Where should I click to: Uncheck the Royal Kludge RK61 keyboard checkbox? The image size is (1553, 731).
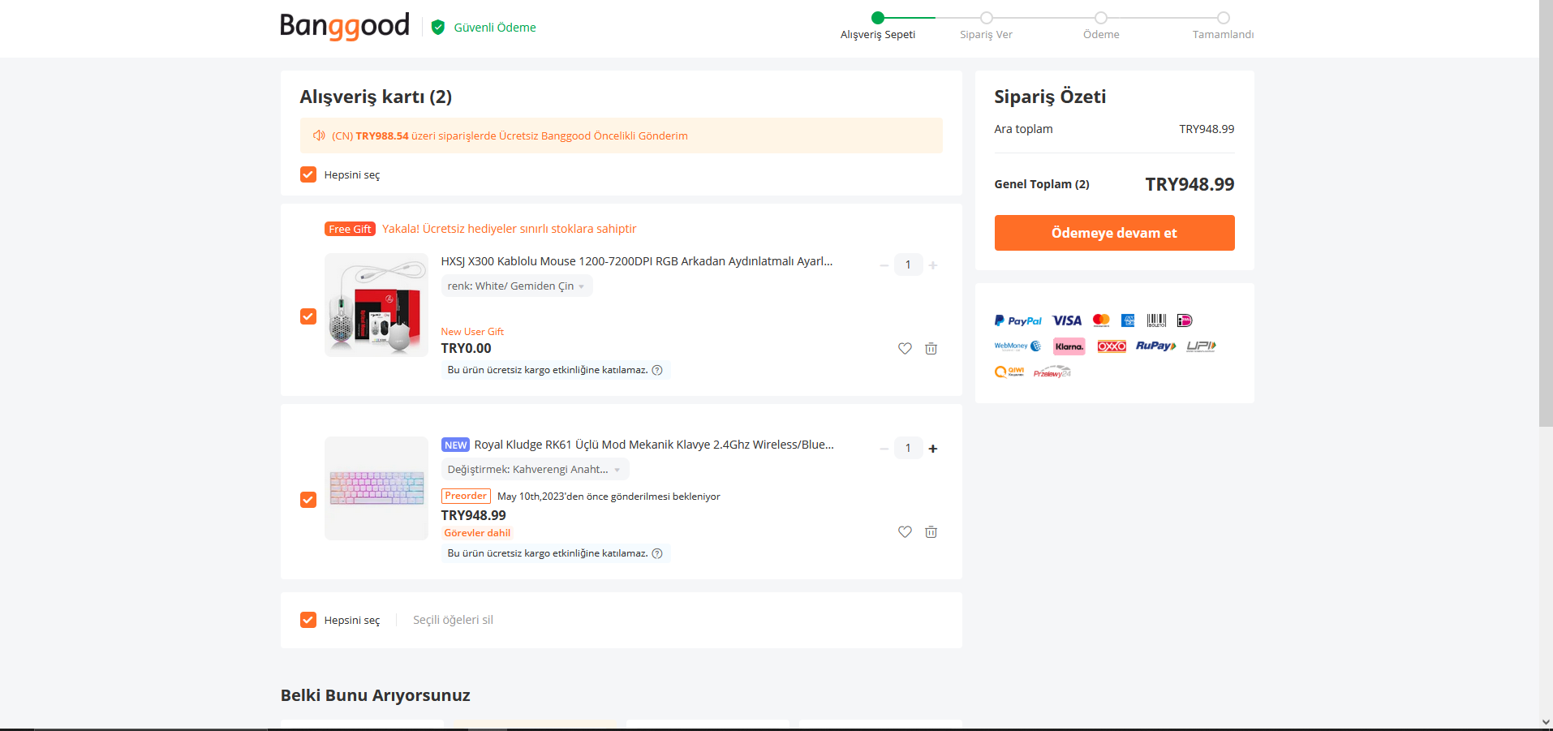click(308, 500)
